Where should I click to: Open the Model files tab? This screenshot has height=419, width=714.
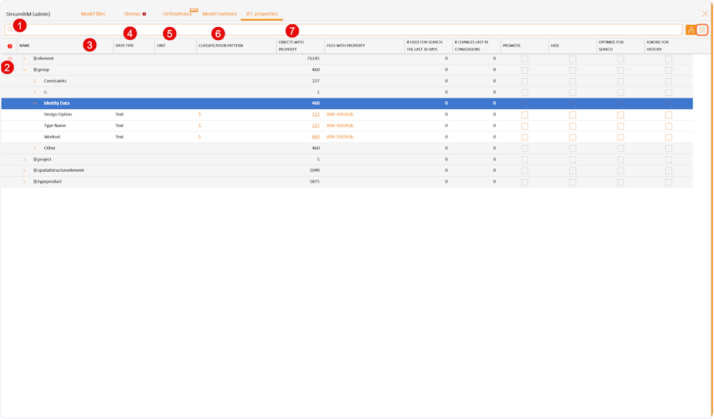93,14
